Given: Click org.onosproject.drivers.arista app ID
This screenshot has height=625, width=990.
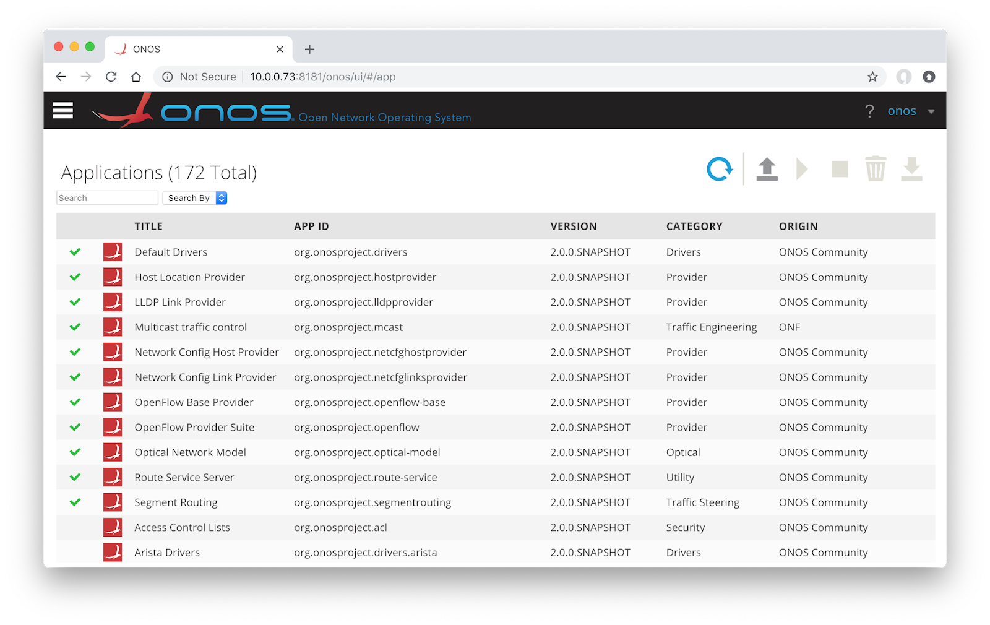Looking at the screenshot, I should (365, 553).
